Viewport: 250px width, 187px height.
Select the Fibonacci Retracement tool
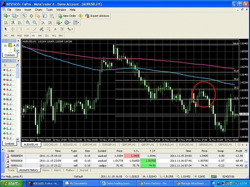(48, 29)
